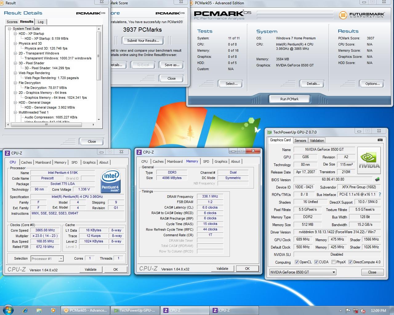Click the BIOS Version field in GPU-Z
The image size is (394, 315).
pos(333,179)
